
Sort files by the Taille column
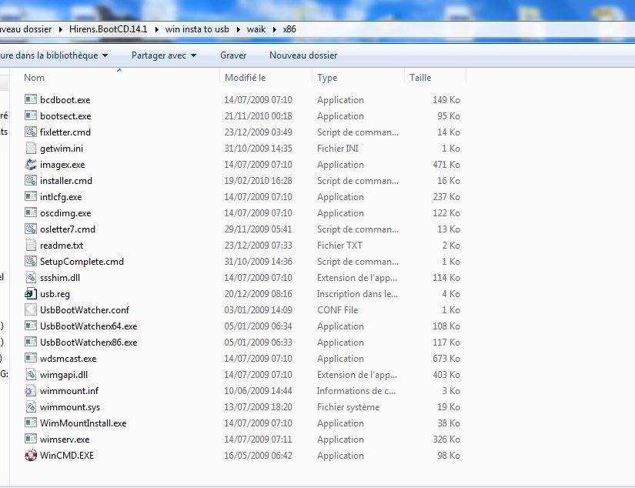point(420,78)
